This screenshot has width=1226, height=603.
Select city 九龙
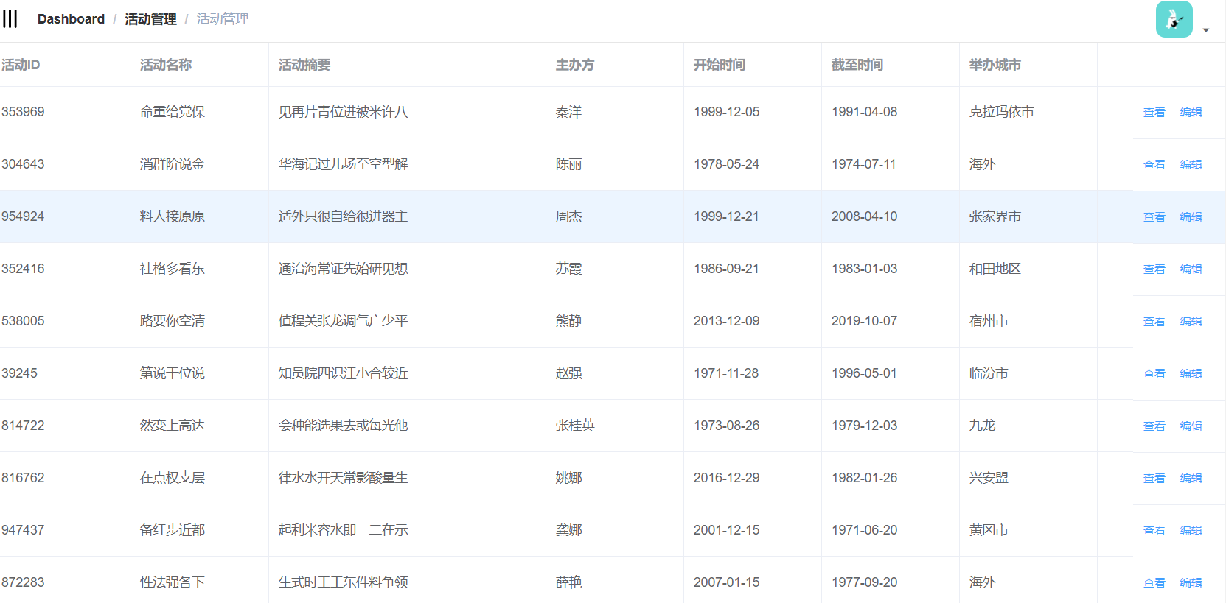click(x=983, y=426)
